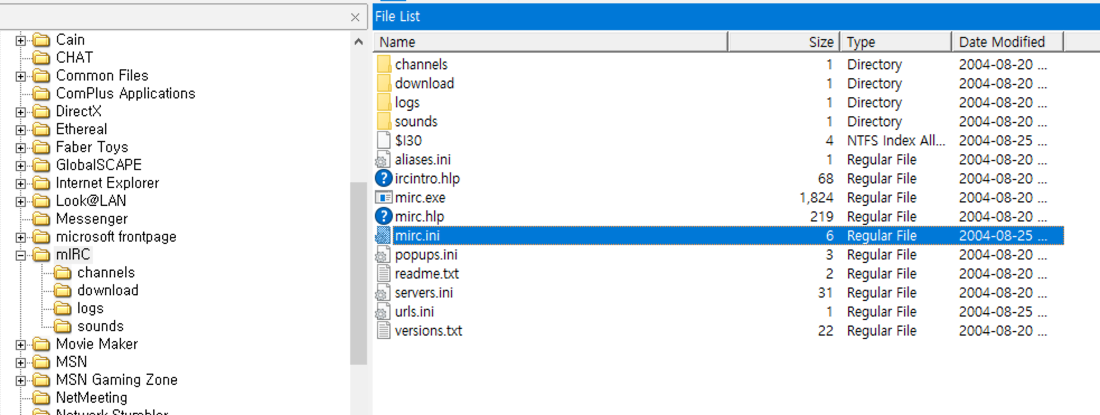Select GlobalSCAPE in folder tree

point(98,165)
